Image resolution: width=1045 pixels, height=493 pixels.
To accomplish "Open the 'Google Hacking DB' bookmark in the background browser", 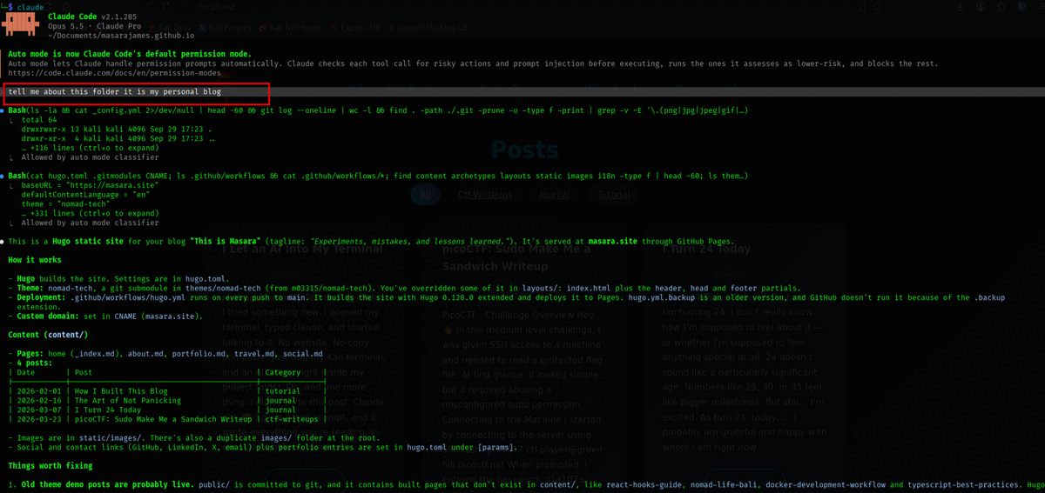I will [427, 28].
